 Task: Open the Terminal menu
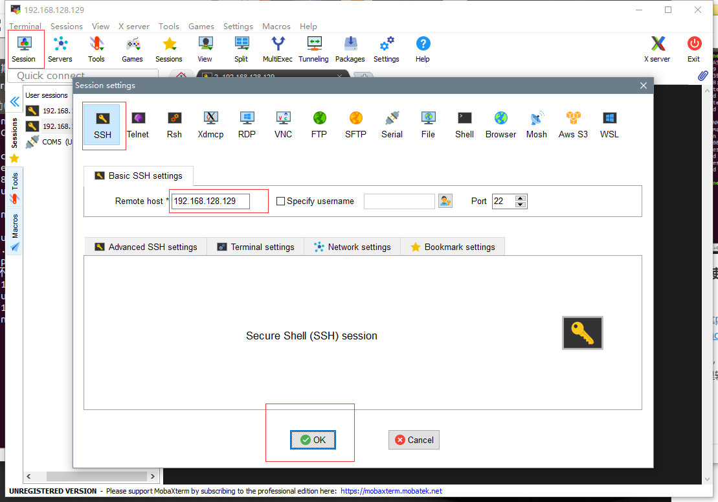coord(25,26)
